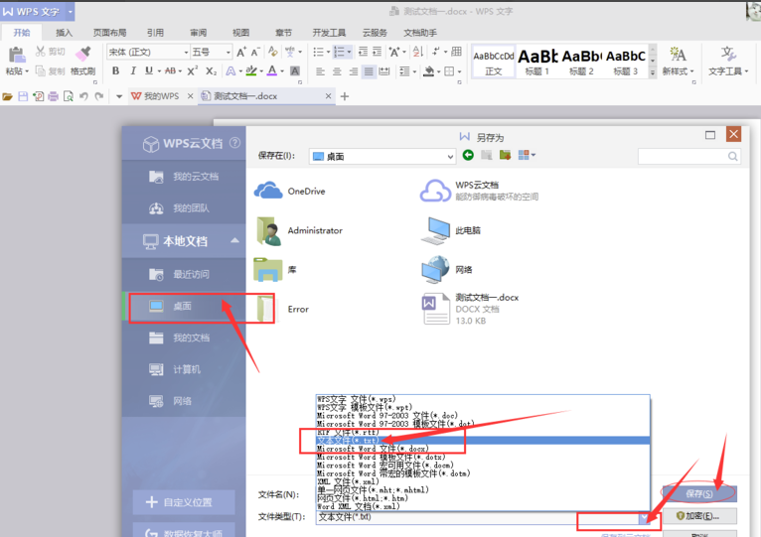Open the 页面布局 ribbon tab

[x=109, y=33]
